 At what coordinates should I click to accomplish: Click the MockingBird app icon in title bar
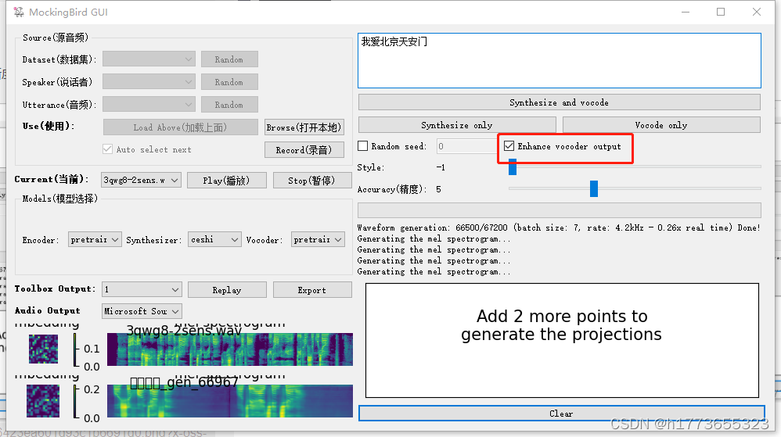[19, 12]
